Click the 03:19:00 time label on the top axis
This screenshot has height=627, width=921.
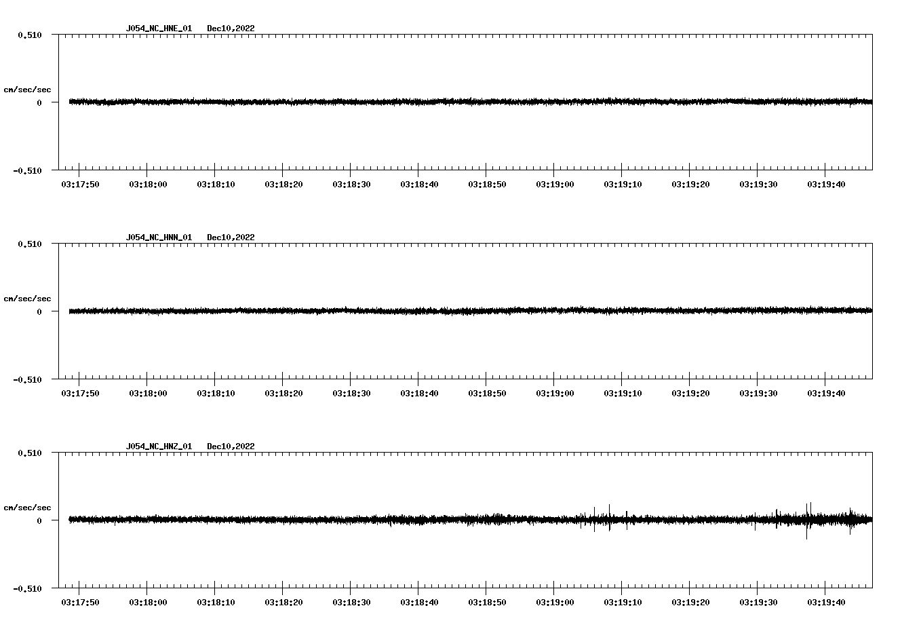[554, 183]
